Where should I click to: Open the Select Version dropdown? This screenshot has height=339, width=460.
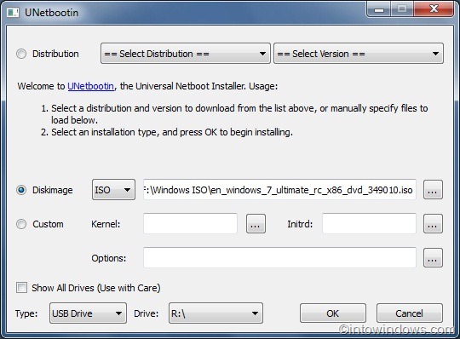click(x=359, y=54)
